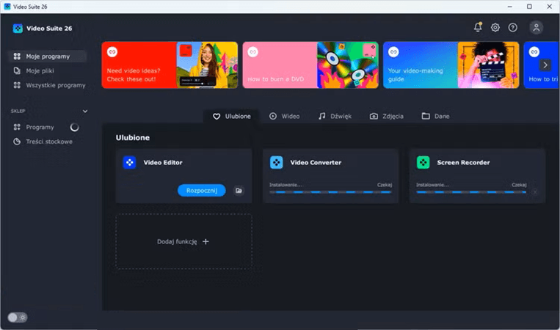This screenshot has width=560, height=330.
Task: Open Treści stockowe in sidebar
Action: 48,142
